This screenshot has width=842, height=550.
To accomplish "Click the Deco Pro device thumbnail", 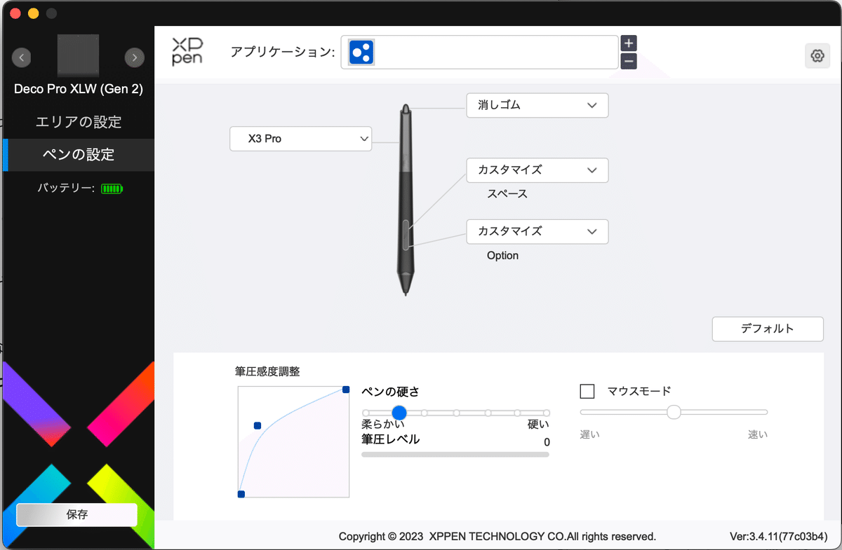I will click(78, 56).
